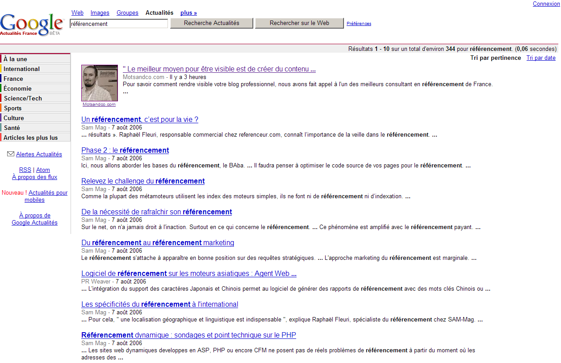Sort results with Tri par date
This screenshot has height=363, width=561.
tap(541, 58)
